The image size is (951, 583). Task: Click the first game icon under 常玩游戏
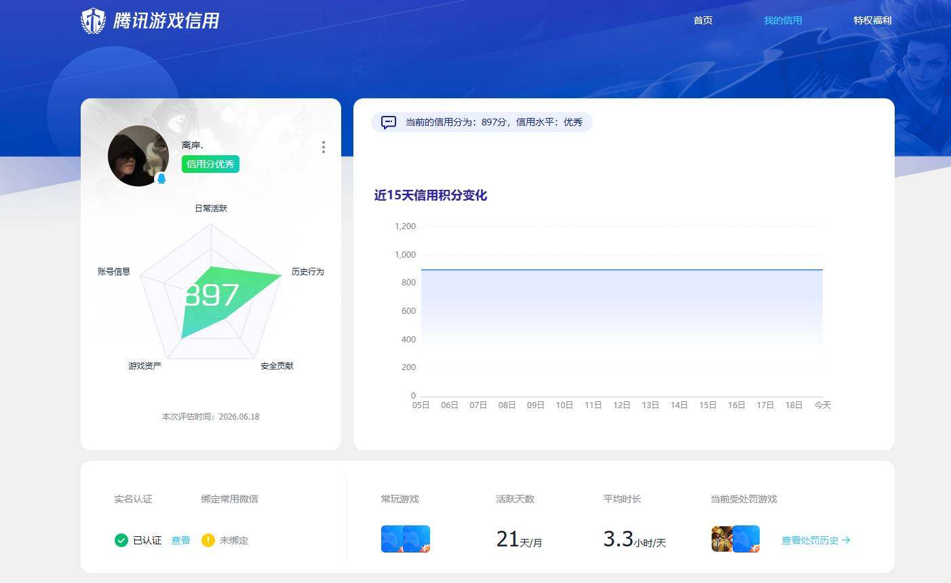(392, 539)
